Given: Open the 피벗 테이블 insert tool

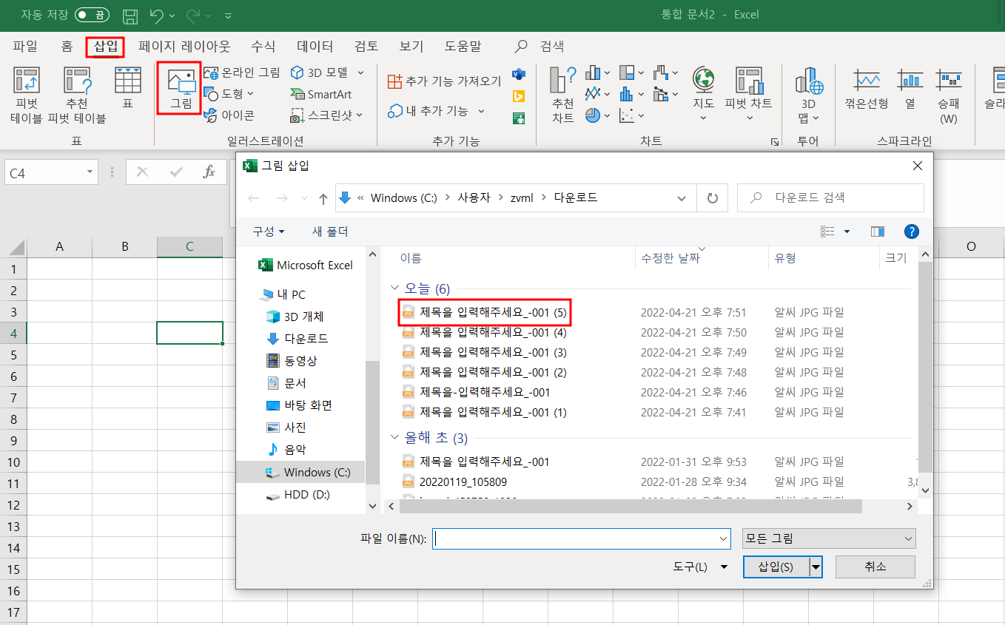Looking at the screenshot, I should (x=25, y=94).
